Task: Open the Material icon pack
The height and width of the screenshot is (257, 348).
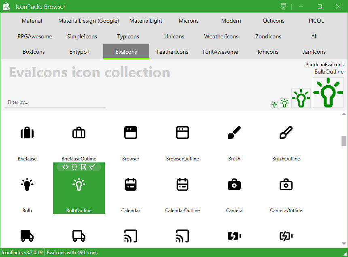Action: [x=32, y=21]
